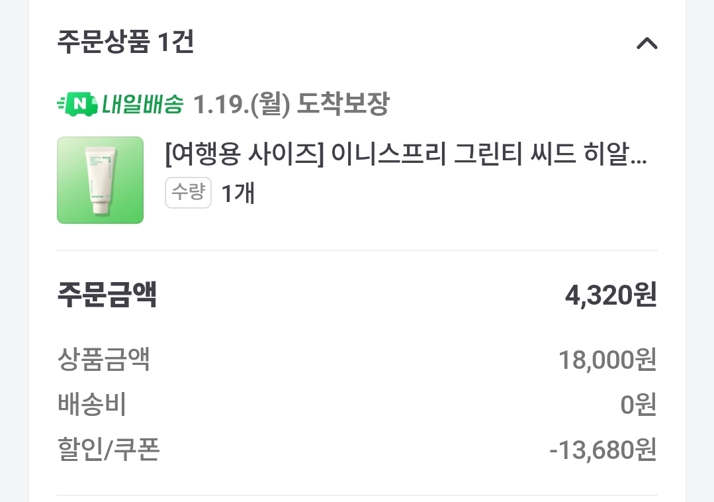The height and width of the screenshot is (502, 714).
Task: Click the green N delivery truck icon
Action: [77, 104]
